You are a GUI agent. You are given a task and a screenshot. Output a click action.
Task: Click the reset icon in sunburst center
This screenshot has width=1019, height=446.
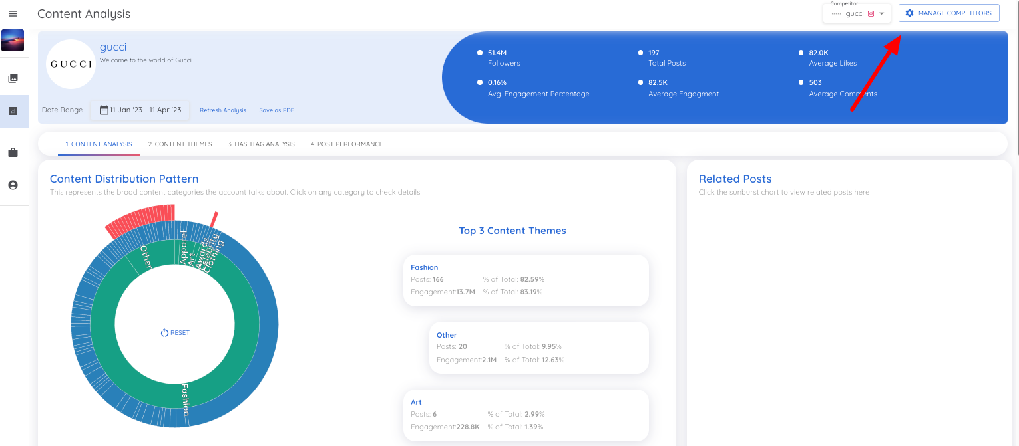(164, 332)
